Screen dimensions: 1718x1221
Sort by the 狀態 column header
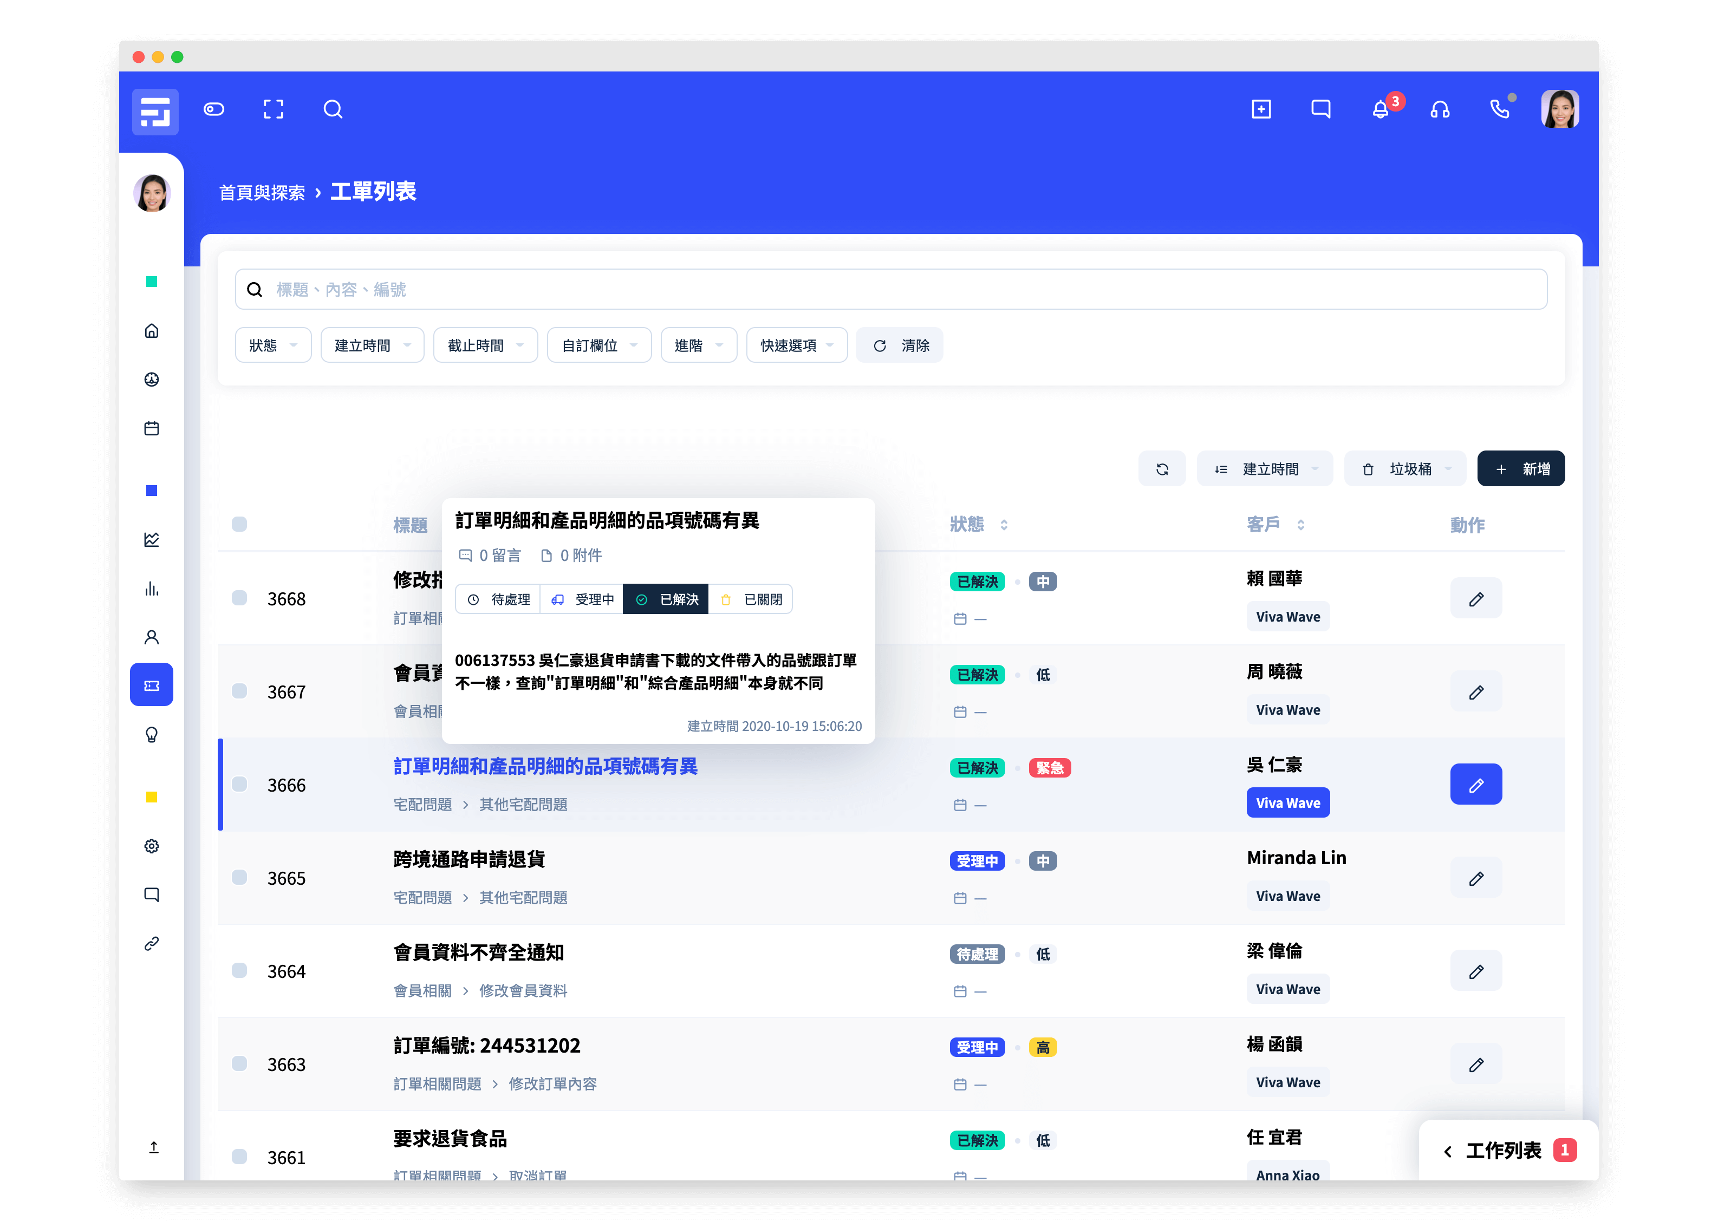click(x=979, y=524)
